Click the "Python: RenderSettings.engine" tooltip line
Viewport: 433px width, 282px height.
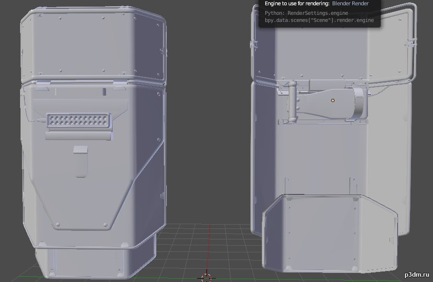(306, 13)
